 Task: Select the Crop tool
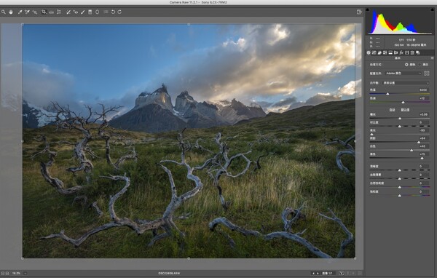[x=44, y=12]
